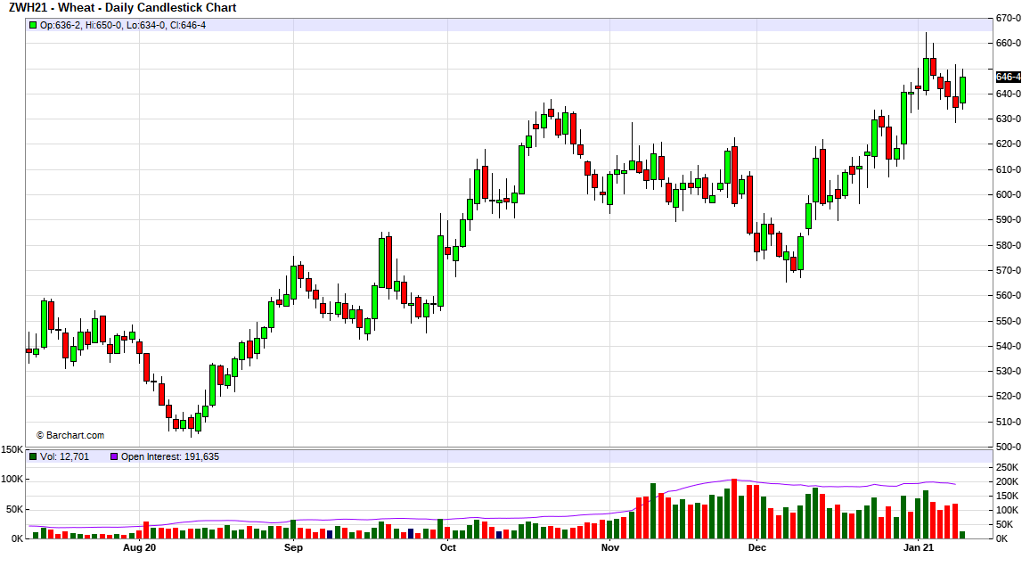Click the latest green candlestick closing at 646-4

click(963, 90)
